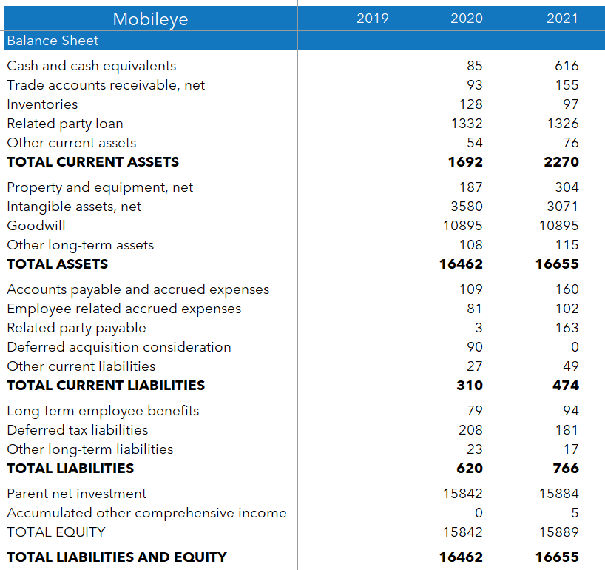Select Parent net investment label
Image resolution: width=605 pixels, height=570 pixels.
pos(76,494)
